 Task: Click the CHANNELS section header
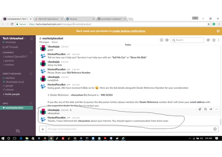coord(8,52)
